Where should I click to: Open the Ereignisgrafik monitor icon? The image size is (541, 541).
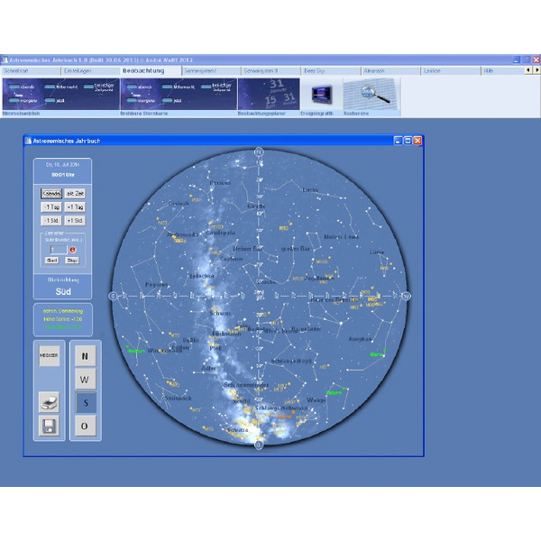(x=322, y=94)
